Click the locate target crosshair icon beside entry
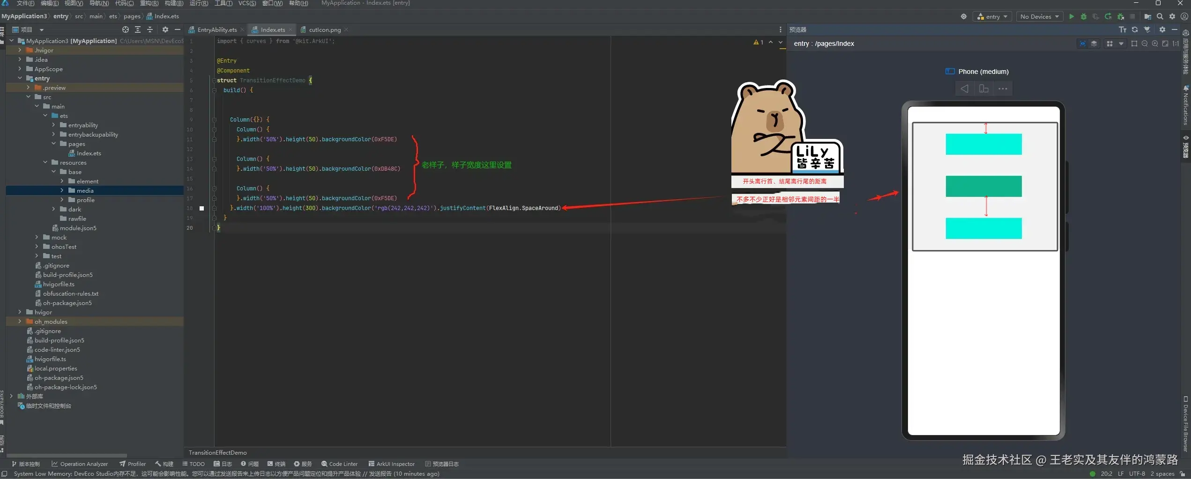The height and width of the screenshot is (479, 1191). 963,16
